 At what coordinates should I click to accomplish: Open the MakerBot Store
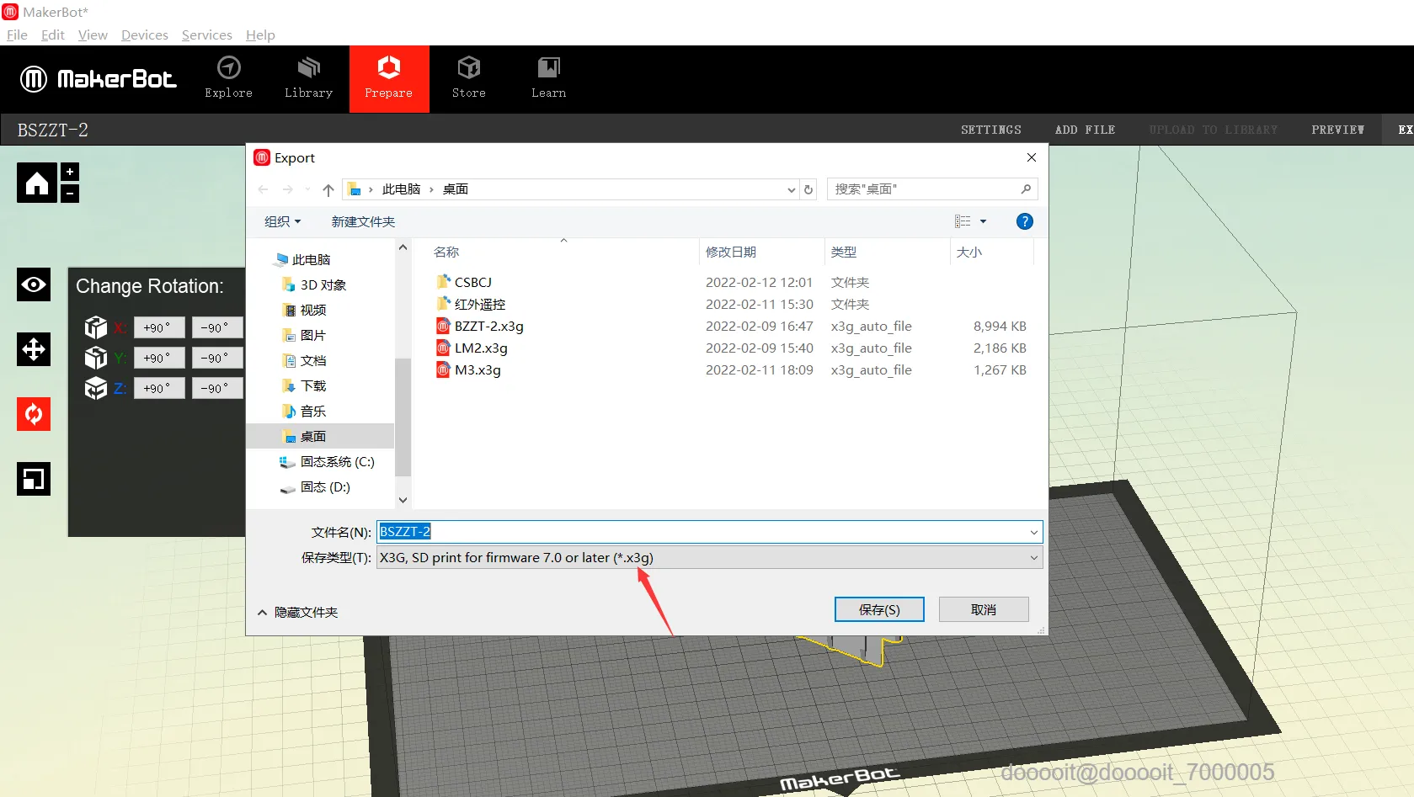coord(469,78)
